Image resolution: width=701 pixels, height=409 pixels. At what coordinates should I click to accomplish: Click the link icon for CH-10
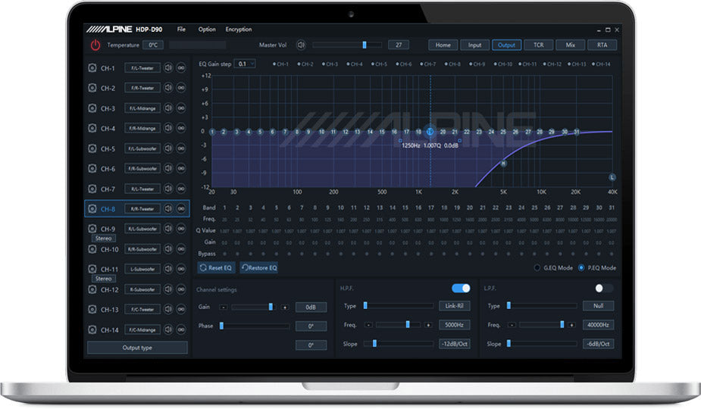(181, 249)
